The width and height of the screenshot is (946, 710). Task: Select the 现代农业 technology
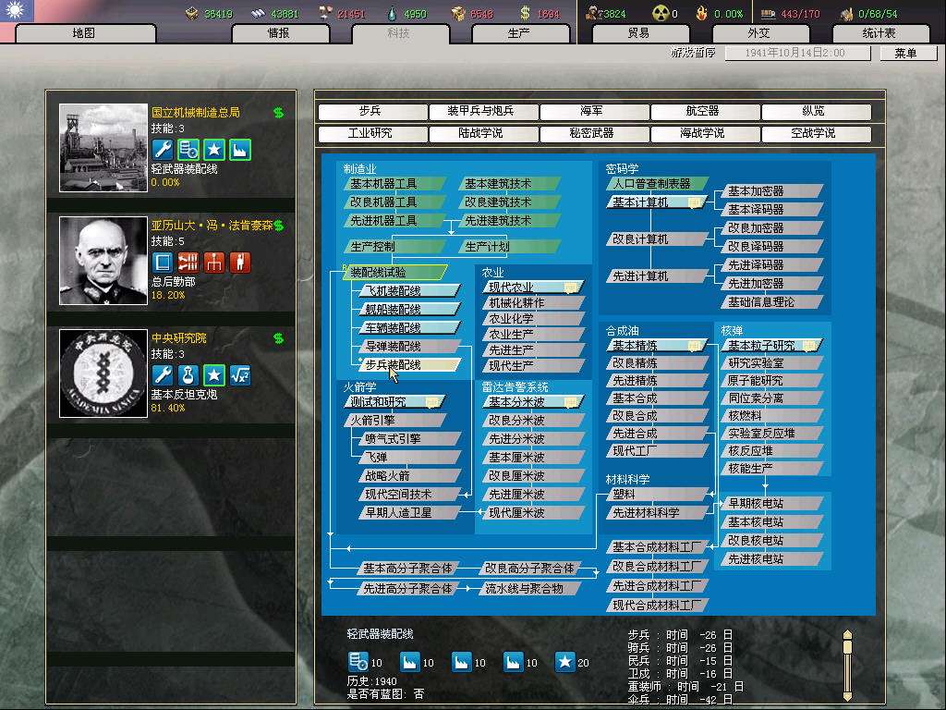[x=533, y=288]
